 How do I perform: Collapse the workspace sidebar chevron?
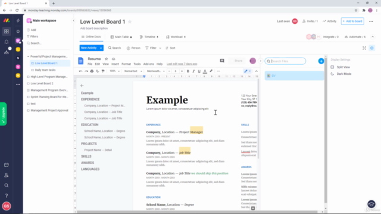tap(74, 21)
